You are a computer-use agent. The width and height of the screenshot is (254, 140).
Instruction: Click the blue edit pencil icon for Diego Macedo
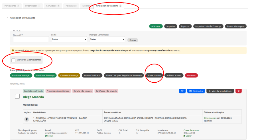click(182, 91)
